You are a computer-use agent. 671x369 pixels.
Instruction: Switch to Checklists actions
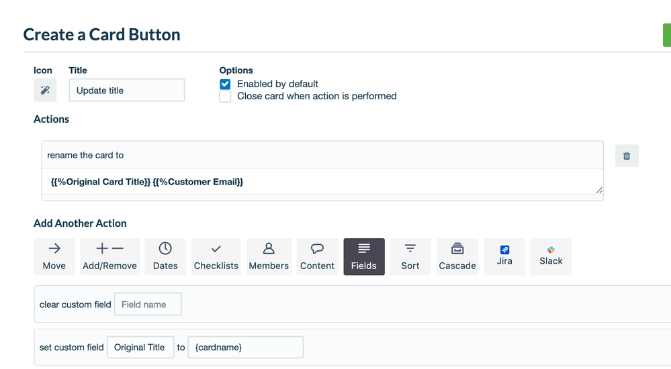(x=216, y=256)
